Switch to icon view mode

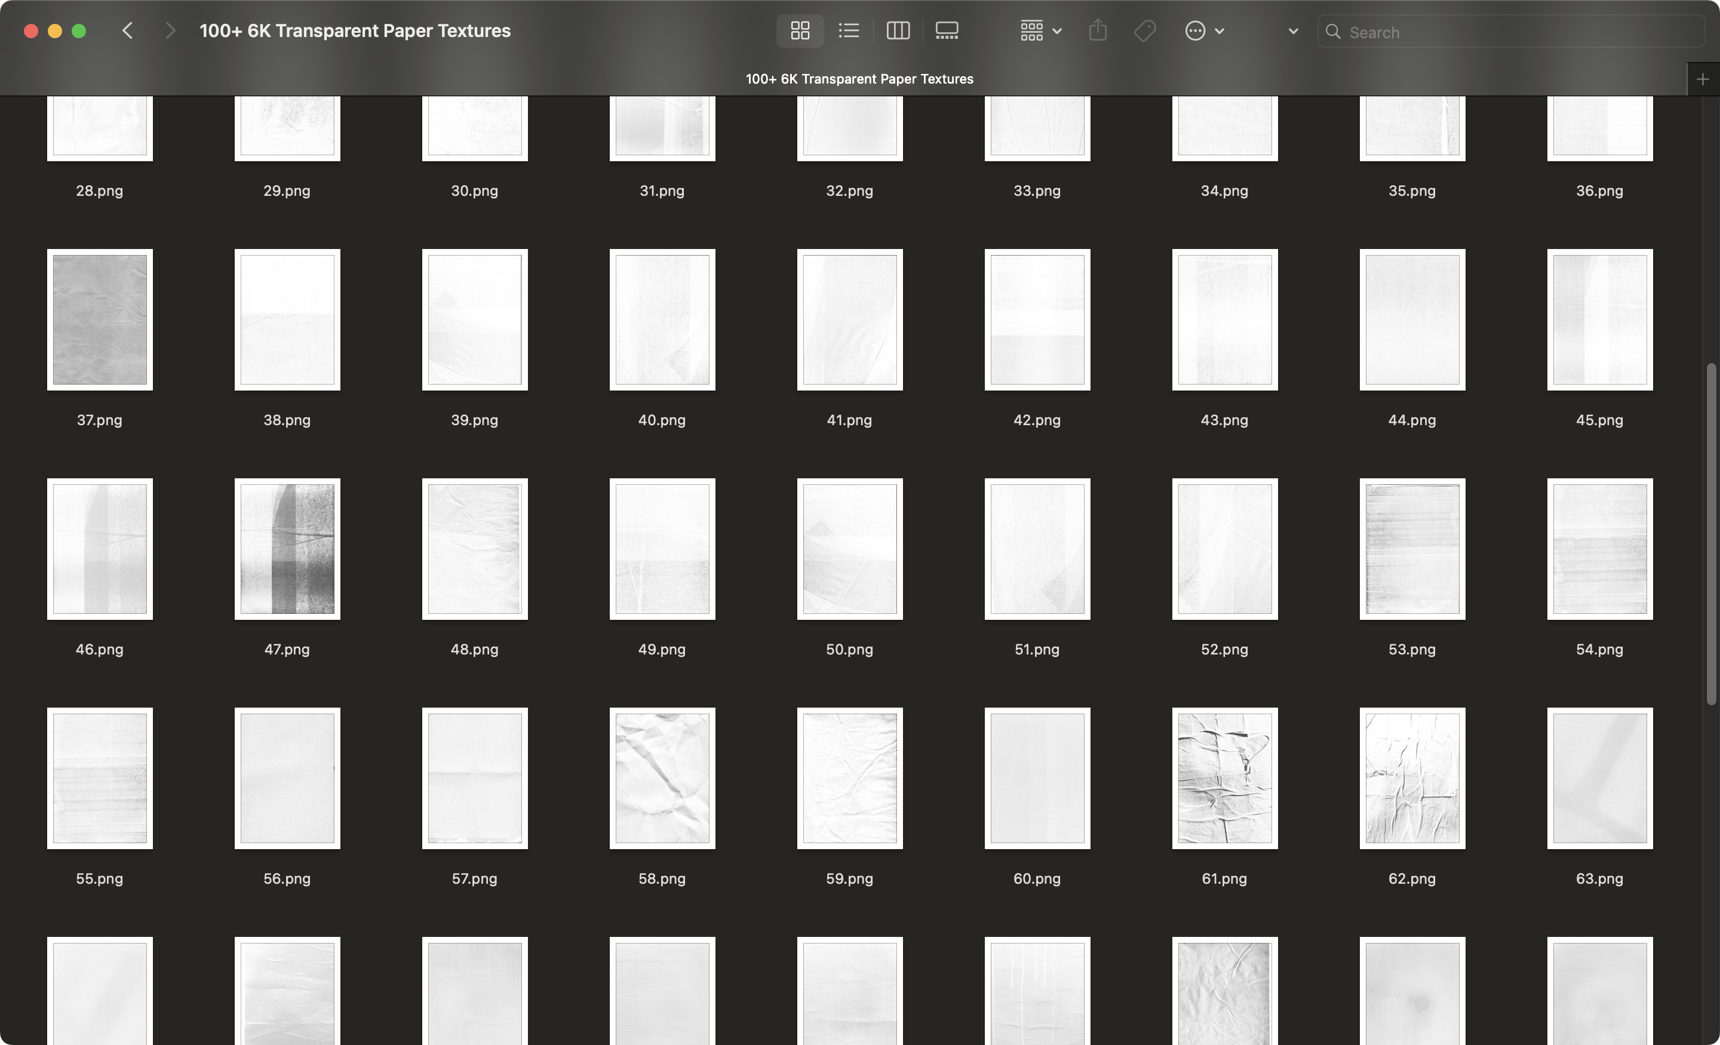(800, 30)
